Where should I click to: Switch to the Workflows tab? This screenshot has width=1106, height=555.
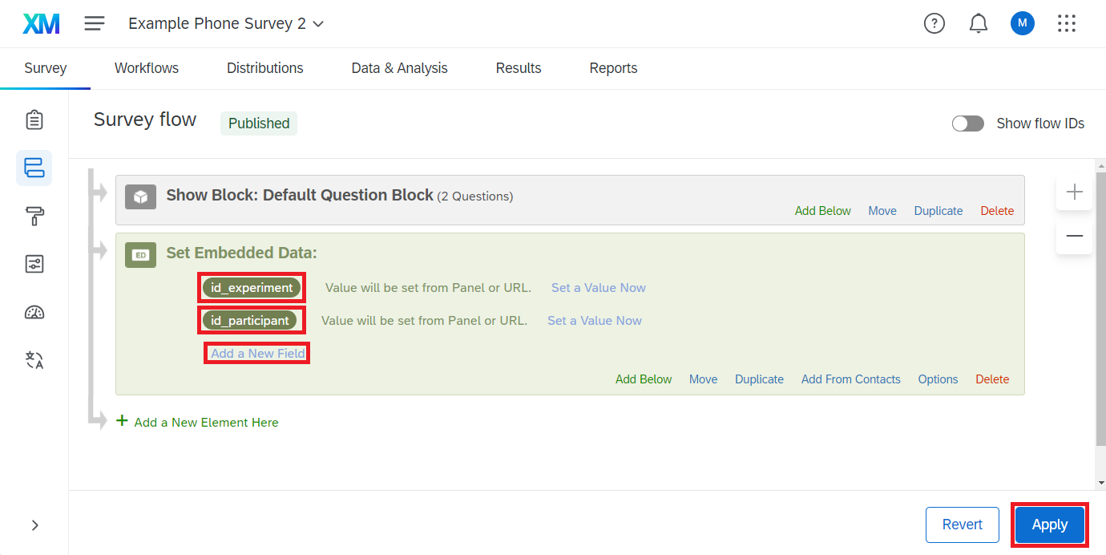147,68
